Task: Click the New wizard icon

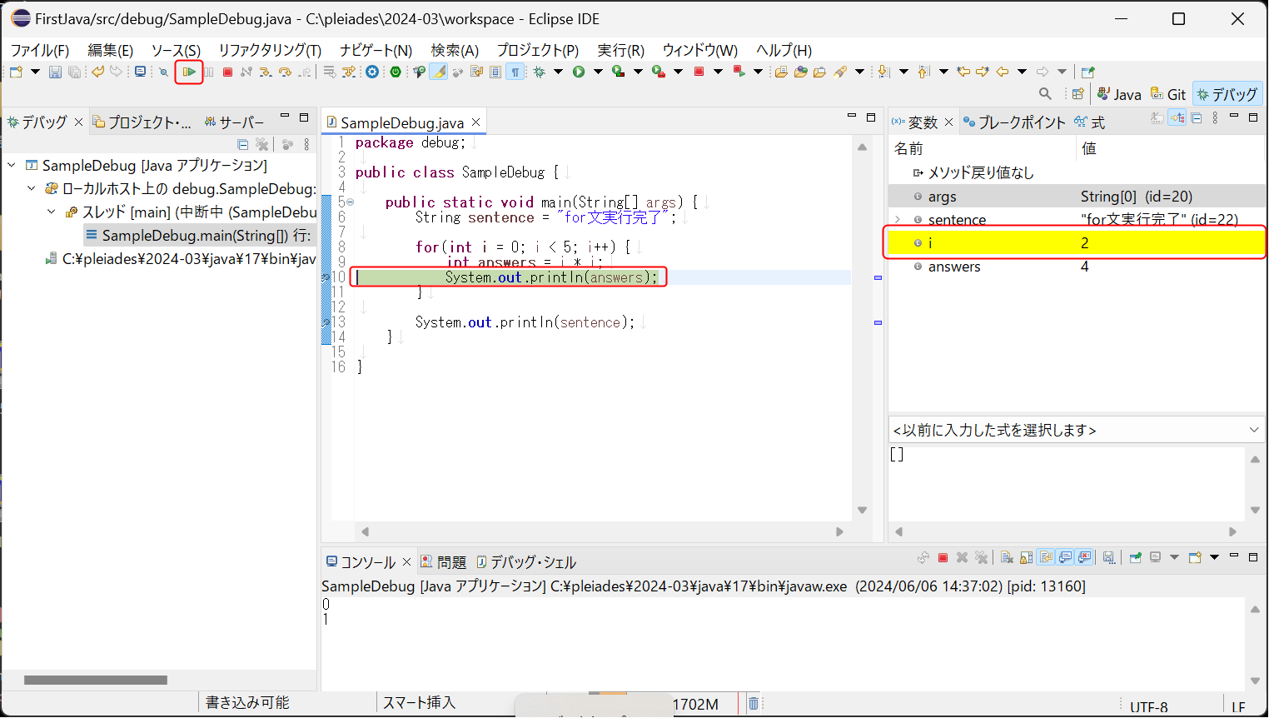Action: [16, 72]
